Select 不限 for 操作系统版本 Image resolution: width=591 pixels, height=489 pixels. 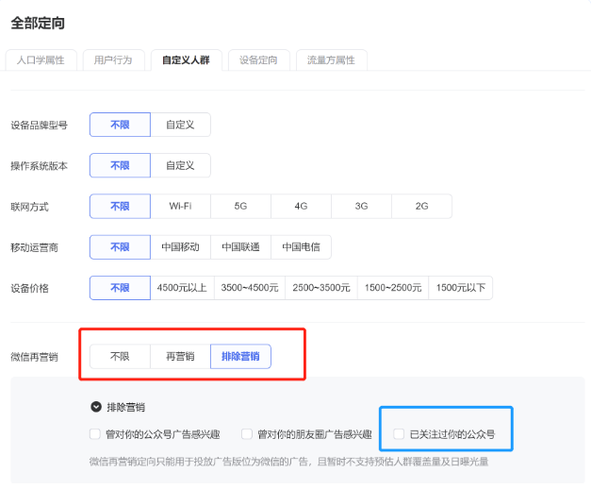coord(120,165)
